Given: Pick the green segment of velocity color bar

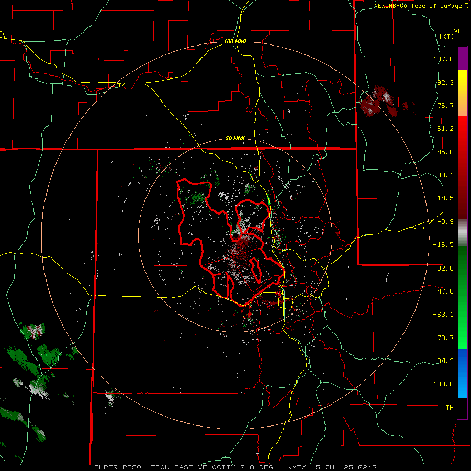Looking at the screenshot, I should pos(462,297).
